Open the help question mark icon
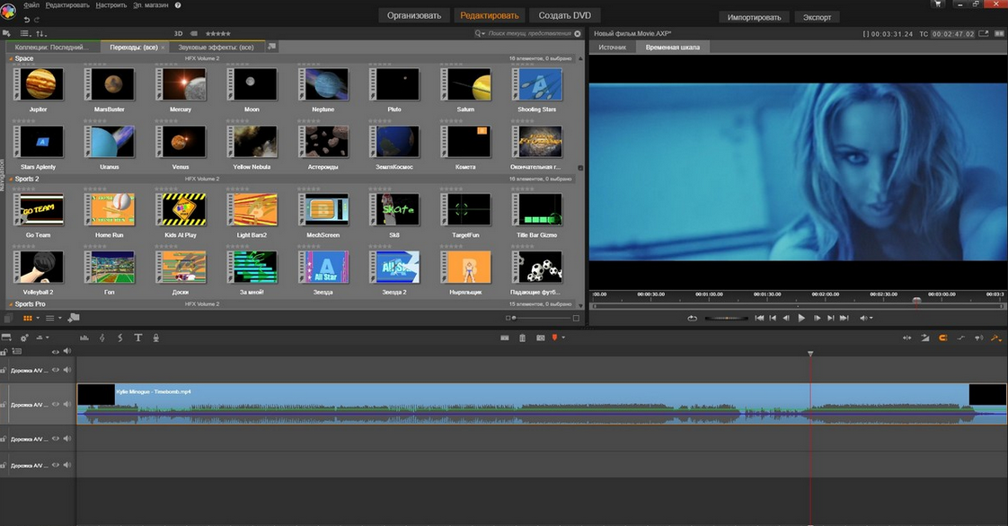The height and width of the screenshot is (526, 1008). tap(178, 5)
